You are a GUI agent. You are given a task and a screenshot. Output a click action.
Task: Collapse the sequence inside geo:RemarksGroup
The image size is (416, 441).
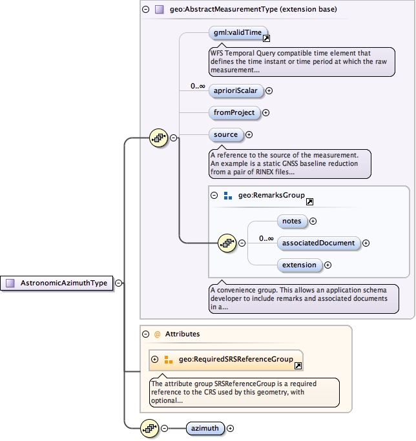[242, 243]
